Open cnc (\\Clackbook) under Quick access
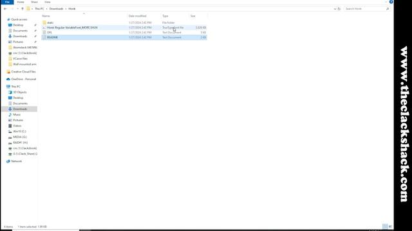412x231 pixels. tap(24, 53)
